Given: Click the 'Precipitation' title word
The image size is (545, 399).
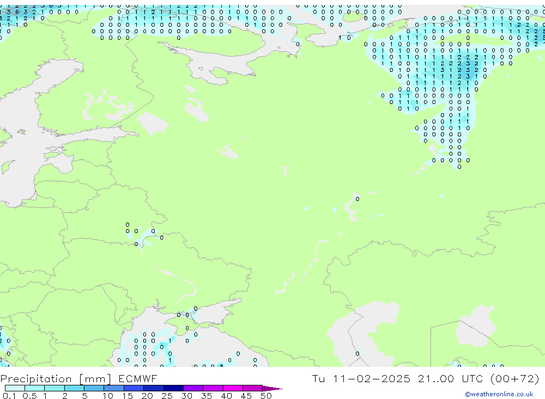Looking at the screenshot, I should (x=36, y=379).
